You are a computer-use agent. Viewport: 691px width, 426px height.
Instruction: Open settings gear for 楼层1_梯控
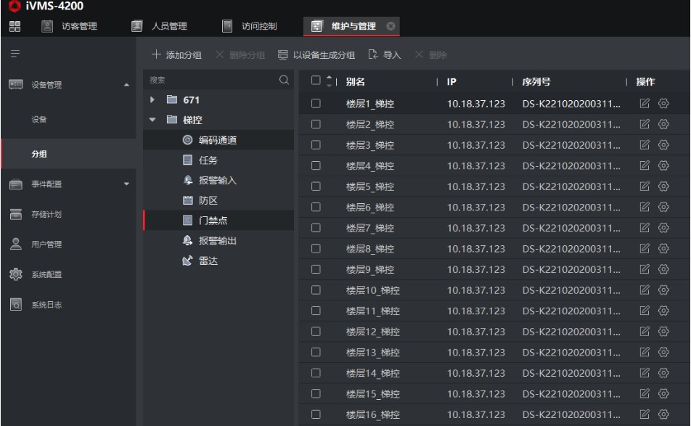point(663,104)
